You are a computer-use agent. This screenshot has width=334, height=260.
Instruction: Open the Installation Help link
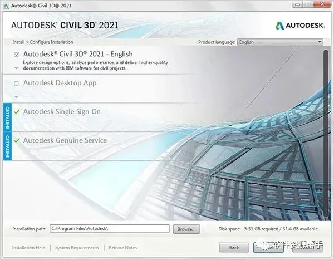[x=28, y=248]
